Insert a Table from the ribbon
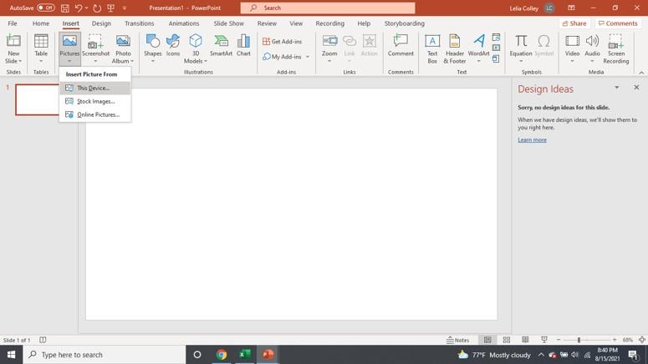Viewport: 648px width, 364px height. pyautogui.click(x=41, y=48)
